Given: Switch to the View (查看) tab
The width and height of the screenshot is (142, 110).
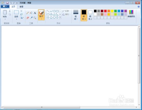Looking at the screenshot, I should point(21,7).
